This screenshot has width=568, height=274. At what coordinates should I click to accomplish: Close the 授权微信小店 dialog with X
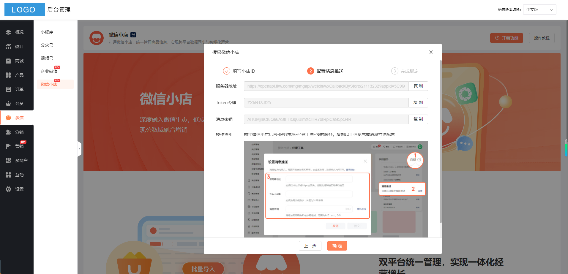click(431, 52)
